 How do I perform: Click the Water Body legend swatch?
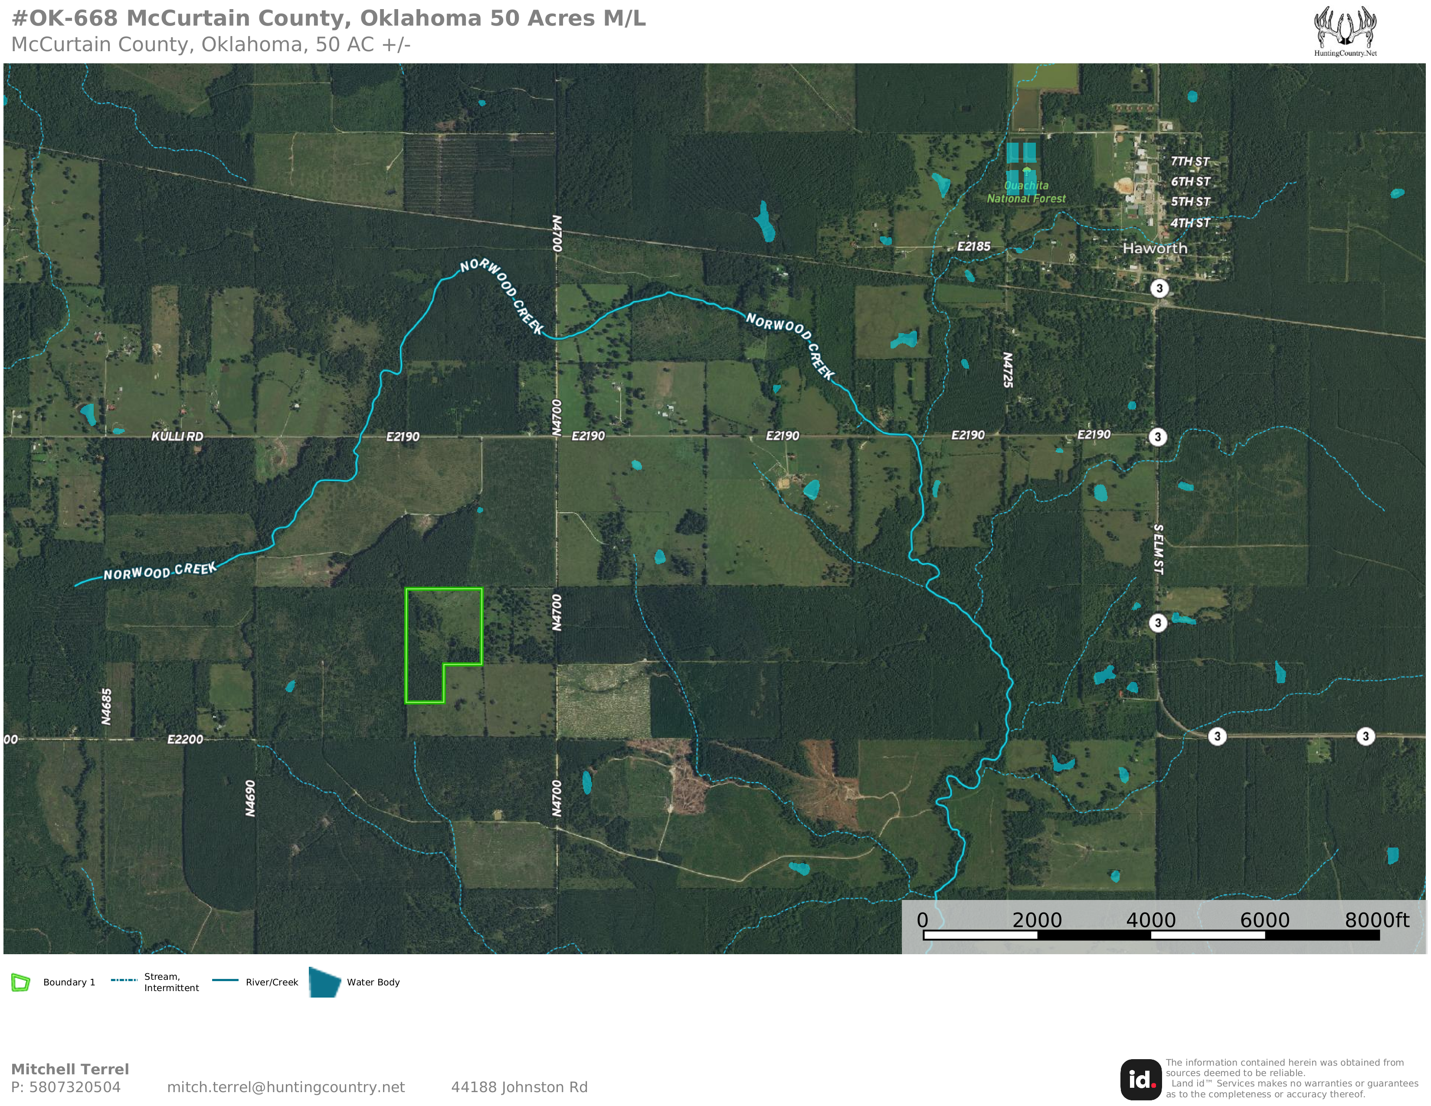coord(324,982)
